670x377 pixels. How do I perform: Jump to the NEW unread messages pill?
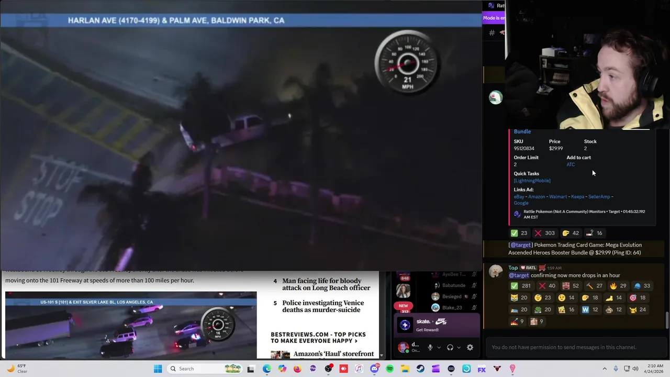(403, 306)
